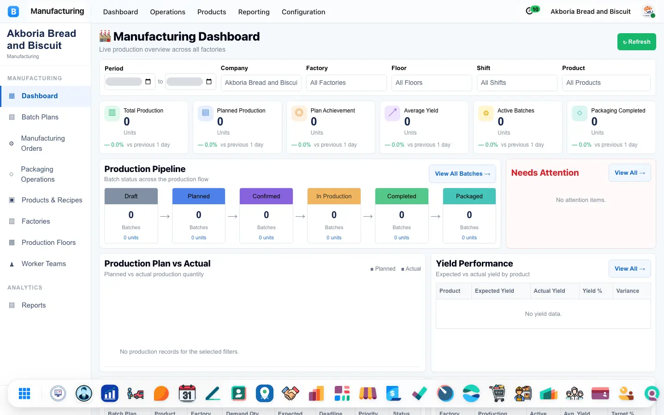The height and width of the screenshot is (415, 664).
Task: Open the All Factories dropdown
Action: coord(346,83)
